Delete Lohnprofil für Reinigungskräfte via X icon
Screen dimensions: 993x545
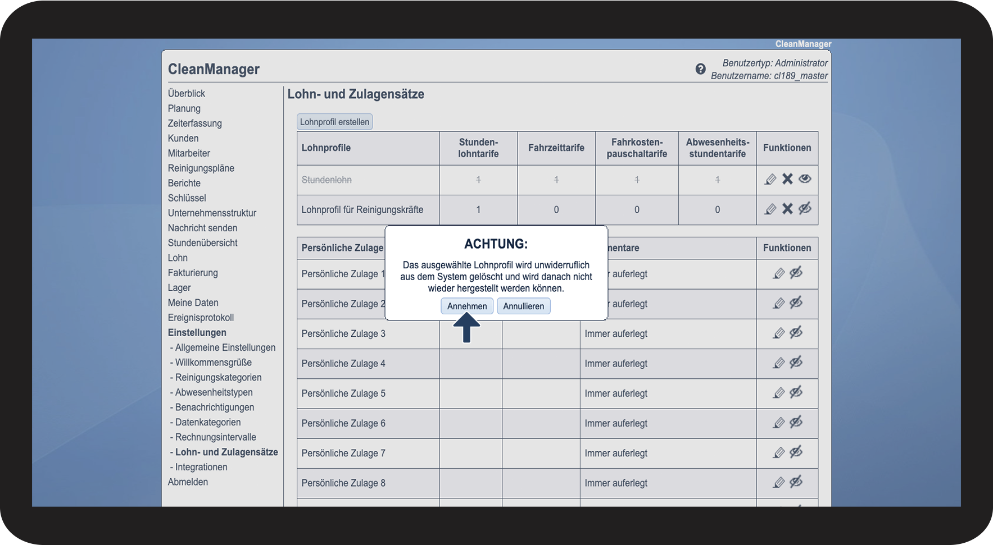tap(787, 209)
